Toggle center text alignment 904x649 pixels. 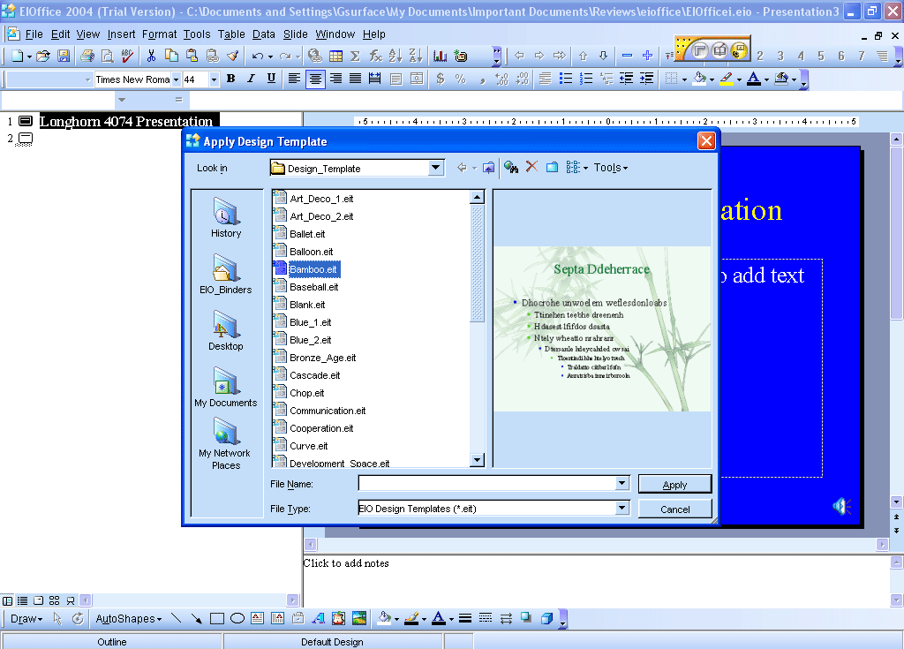point(315,79)
